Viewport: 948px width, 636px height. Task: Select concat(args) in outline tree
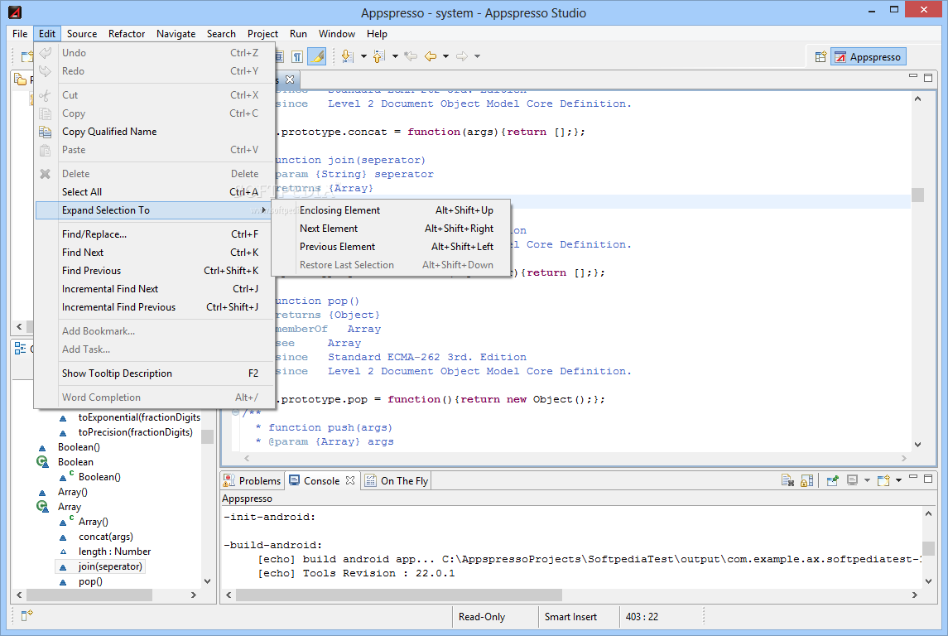click(x=106, y=537)
